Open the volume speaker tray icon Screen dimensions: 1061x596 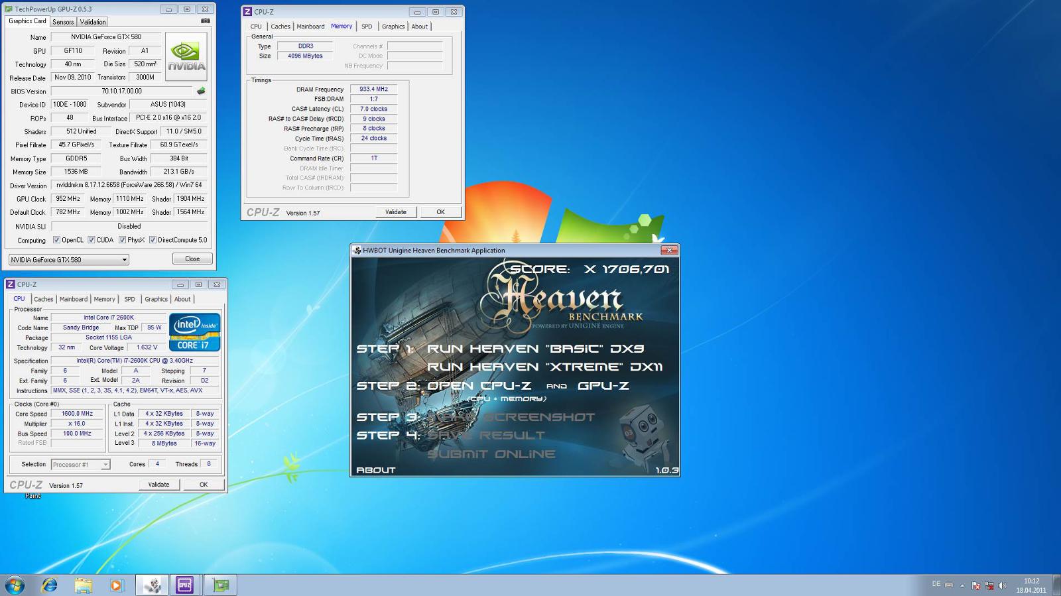point(1002,585)
